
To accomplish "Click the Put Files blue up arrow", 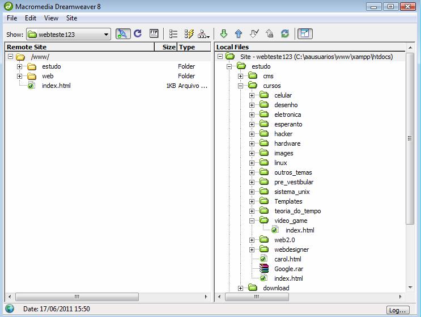I will [238, 34].
